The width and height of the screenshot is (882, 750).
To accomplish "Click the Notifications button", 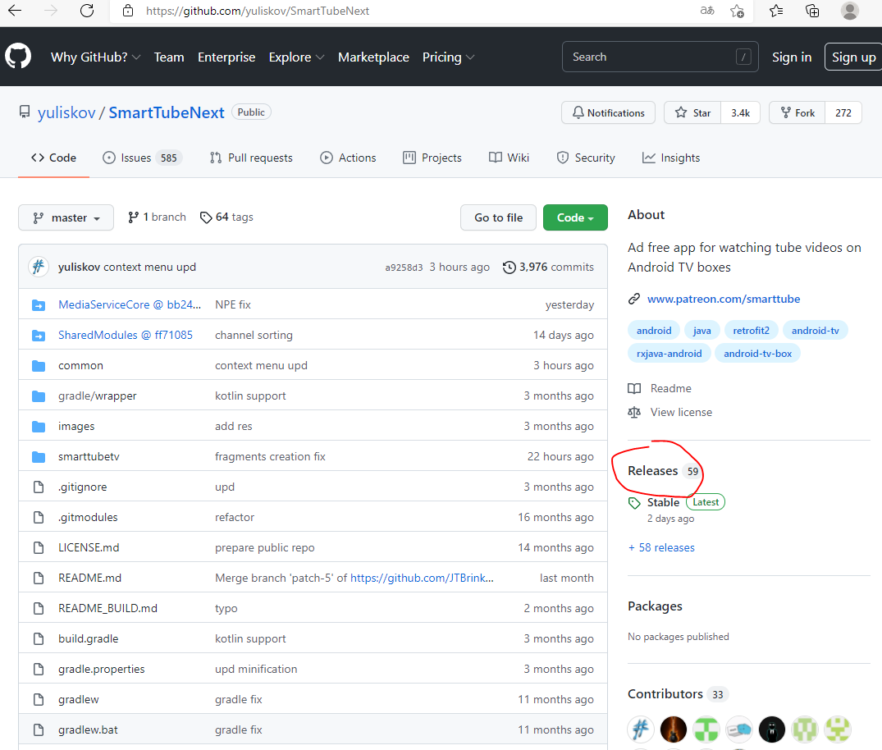I will 608,112.
